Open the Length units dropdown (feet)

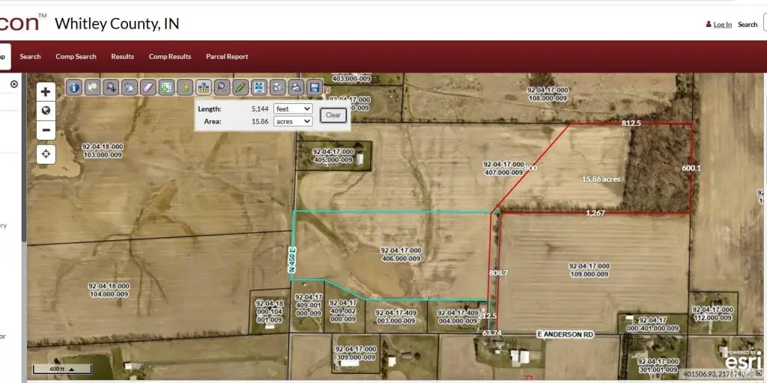click(293, 108)
